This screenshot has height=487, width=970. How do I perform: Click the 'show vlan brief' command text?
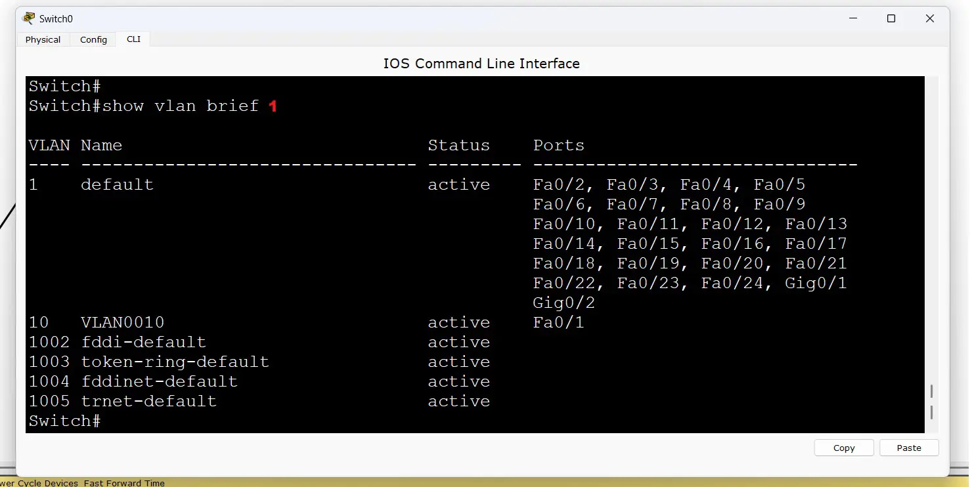click(x=181, y=106)
